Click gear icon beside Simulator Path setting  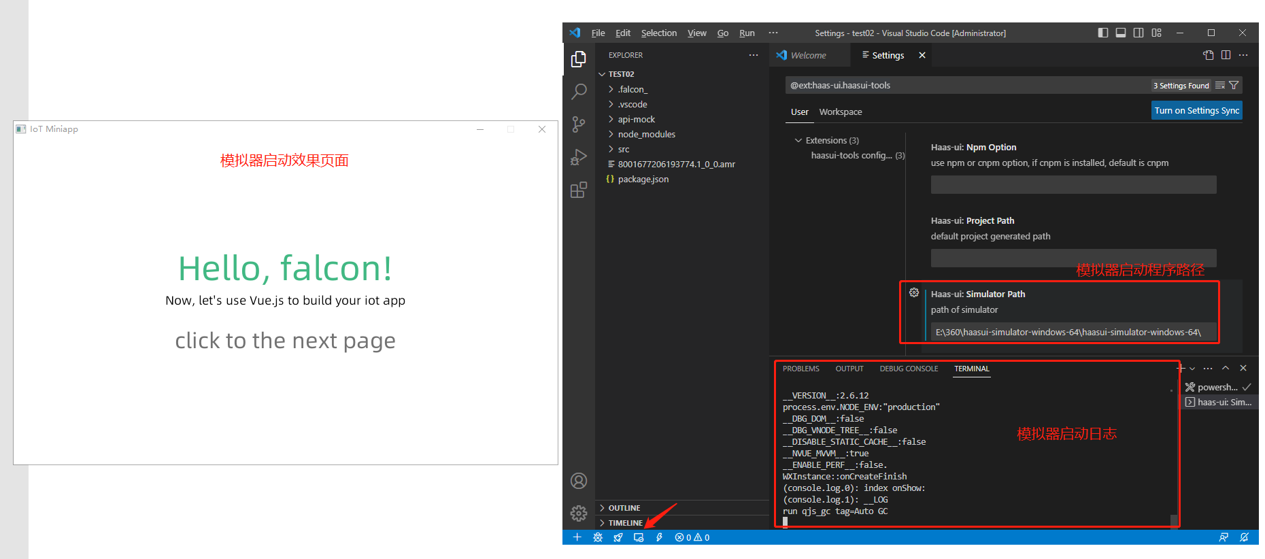click(914, 292)
